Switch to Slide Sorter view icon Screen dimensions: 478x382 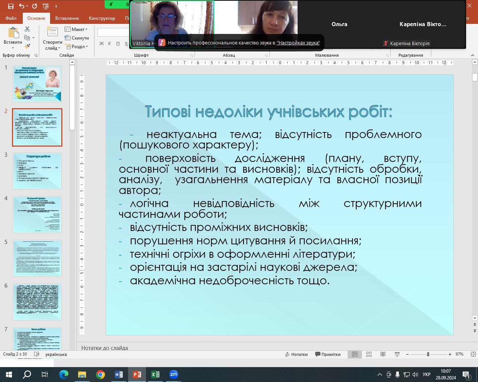(x=369, y=354)
